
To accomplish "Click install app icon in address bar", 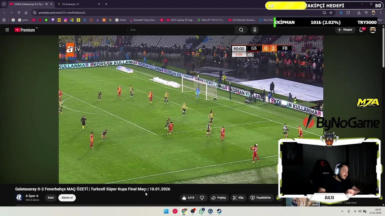I will coord(324,13).
